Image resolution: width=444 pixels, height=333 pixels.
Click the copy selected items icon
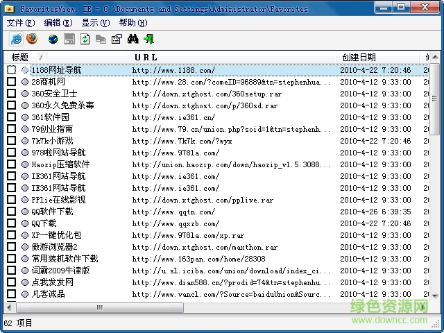101,39
